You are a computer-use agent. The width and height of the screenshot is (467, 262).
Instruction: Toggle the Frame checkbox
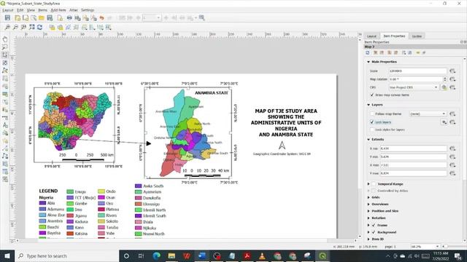(374, 225)
